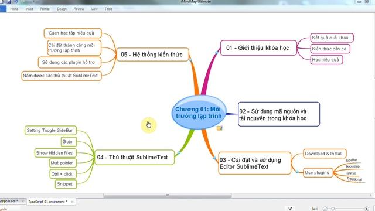Viewport: 375px width, 211px height.
Task: Open the note icon below central topic
Action: (x=220, y=128)
